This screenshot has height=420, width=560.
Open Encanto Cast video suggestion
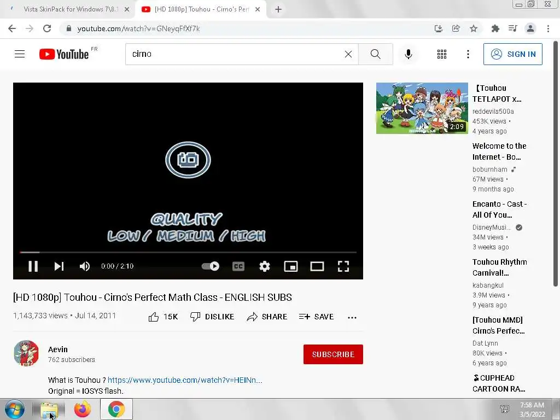tap(499, 209)
